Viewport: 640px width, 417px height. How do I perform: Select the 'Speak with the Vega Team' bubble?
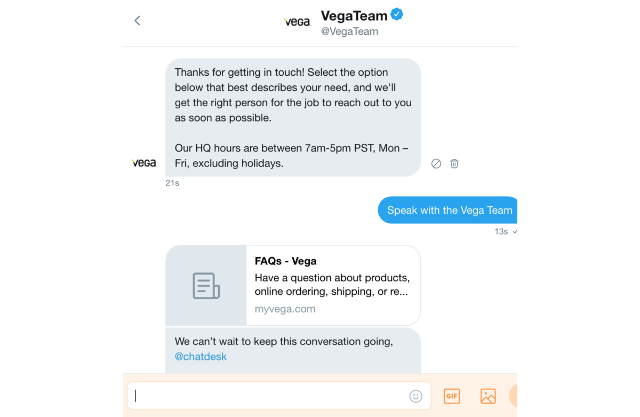[x=448, y=210]
